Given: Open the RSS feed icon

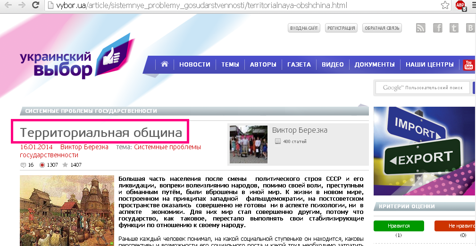Looking at the screenshot, I should pos(420,28).
